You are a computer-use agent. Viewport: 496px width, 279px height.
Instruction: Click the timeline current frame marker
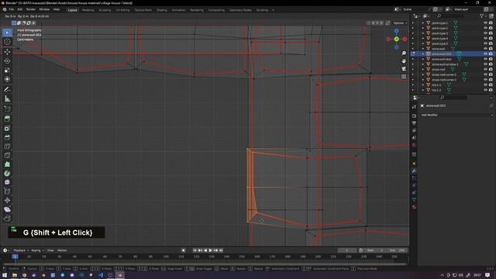point(15,257)
